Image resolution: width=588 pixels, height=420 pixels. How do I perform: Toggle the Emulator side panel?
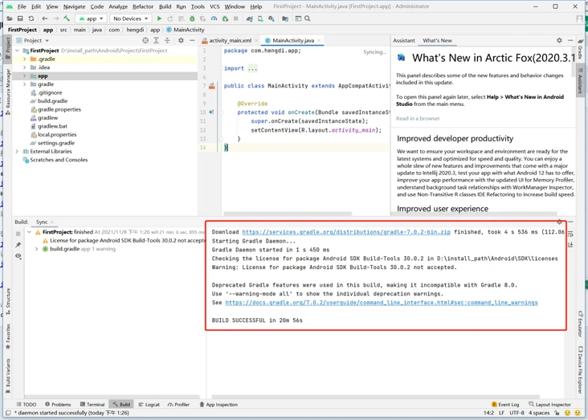(x=580, y=324)
